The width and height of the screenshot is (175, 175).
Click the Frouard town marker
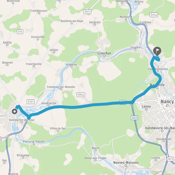[x=135, y=50]
